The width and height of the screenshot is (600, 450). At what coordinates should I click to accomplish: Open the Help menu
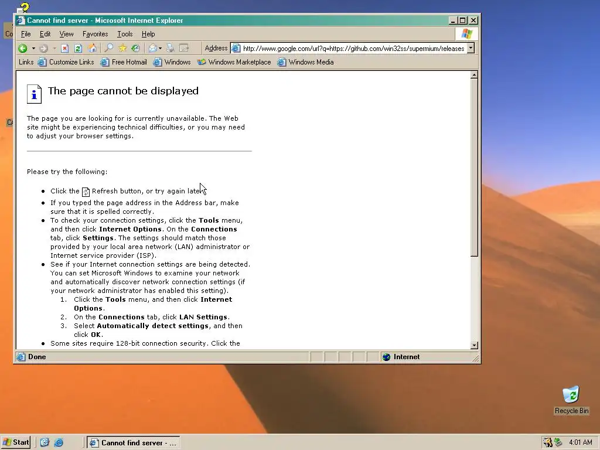148,34
